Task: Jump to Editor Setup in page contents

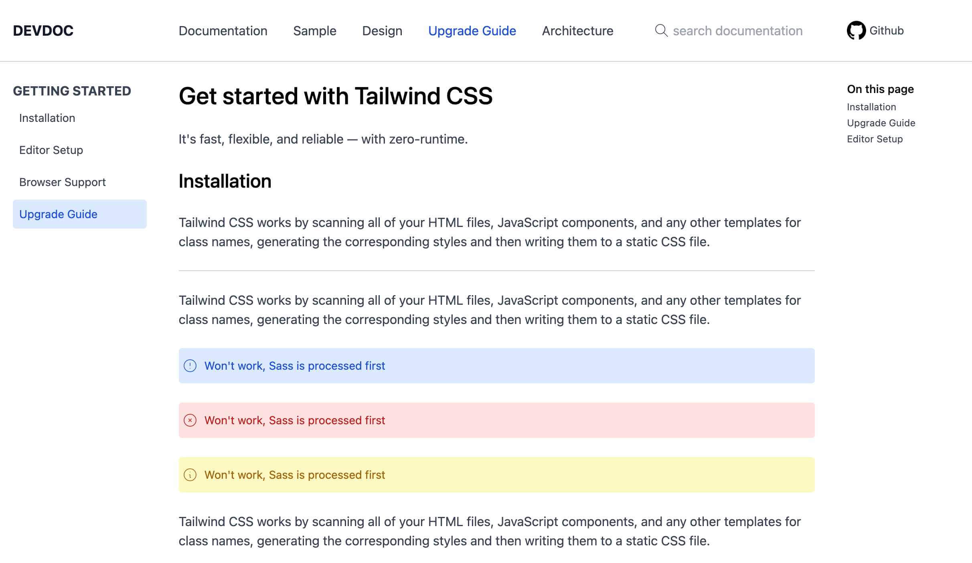Action: pyautogui.click(x=875, y=139)
